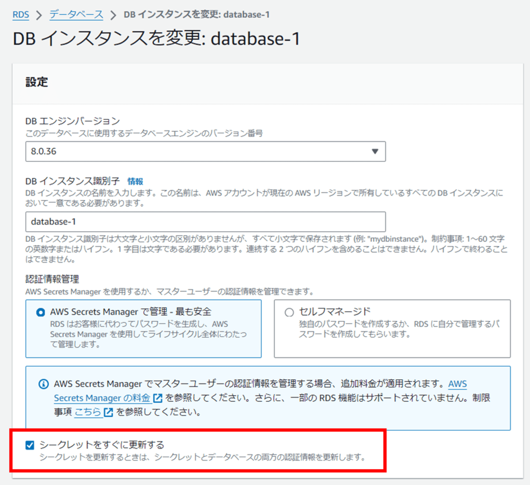Go to データベース breadcrumb link

(76, 15)
